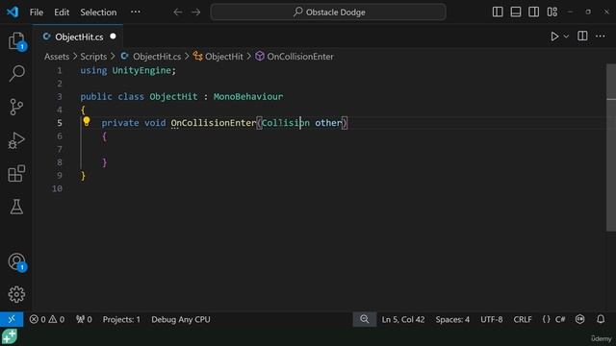Open the Explorer view
The height and width of the screenshot is (346, 616).
pos(16,40)
